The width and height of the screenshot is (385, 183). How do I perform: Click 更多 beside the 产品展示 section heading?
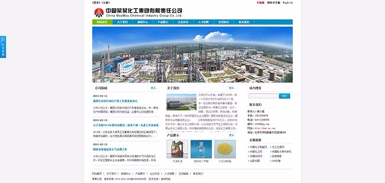tap(231, 135)
